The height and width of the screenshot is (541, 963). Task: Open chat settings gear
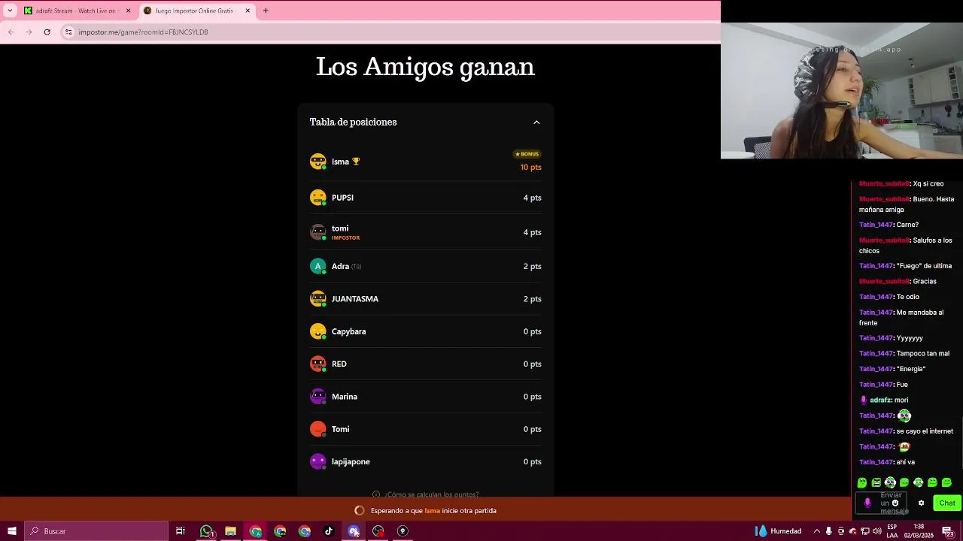(921, 503)
